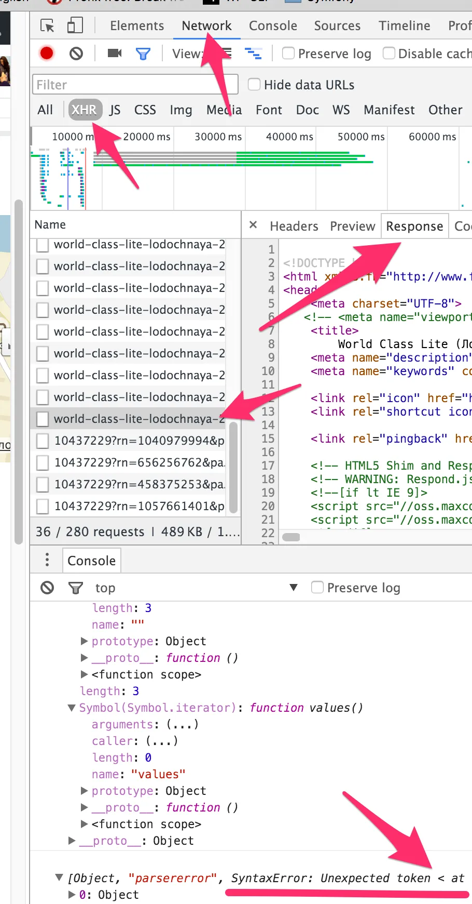Toggle the device toolbar icon

point(75,25)
